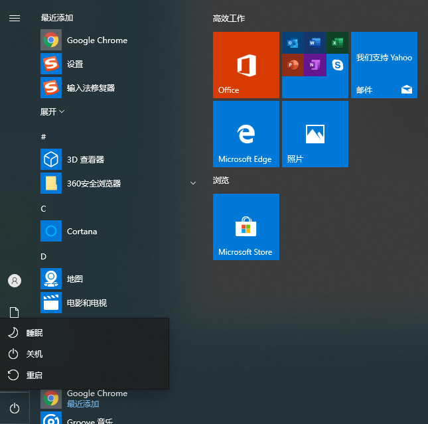Select 关机 to shut down

[35, 354]
